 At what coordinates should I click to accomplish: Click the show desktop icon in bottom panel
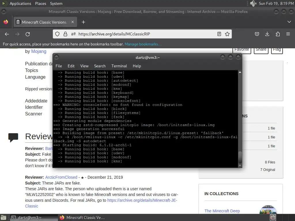[3, 218]
